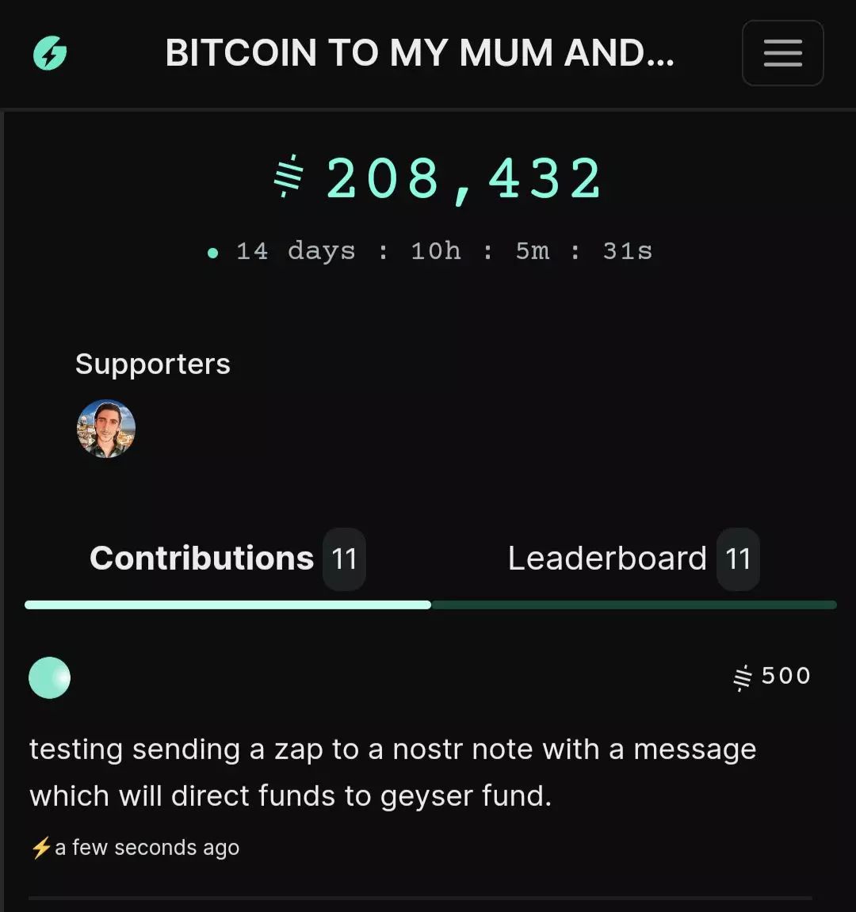Open the hamburger navigation menu
The image size is (856, 912).
[x=782, y=53]
